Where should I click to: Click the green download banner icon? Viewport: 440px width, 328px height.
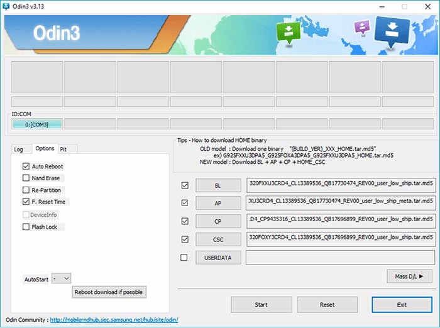(x=289, y=32)
